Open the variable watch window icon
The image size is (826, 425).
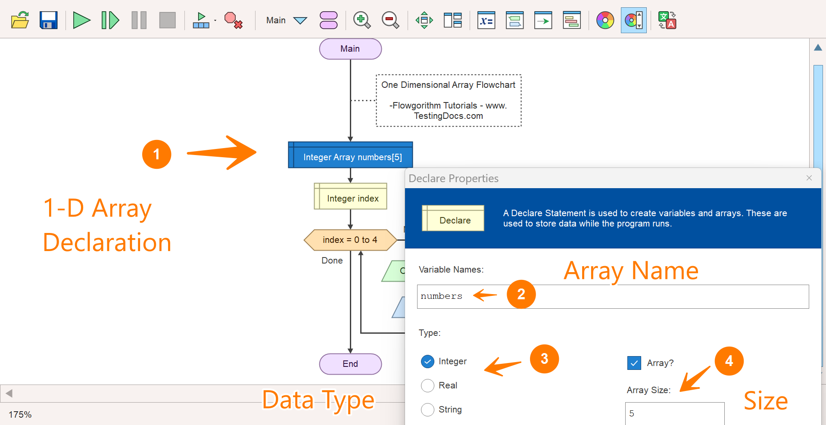486,20
